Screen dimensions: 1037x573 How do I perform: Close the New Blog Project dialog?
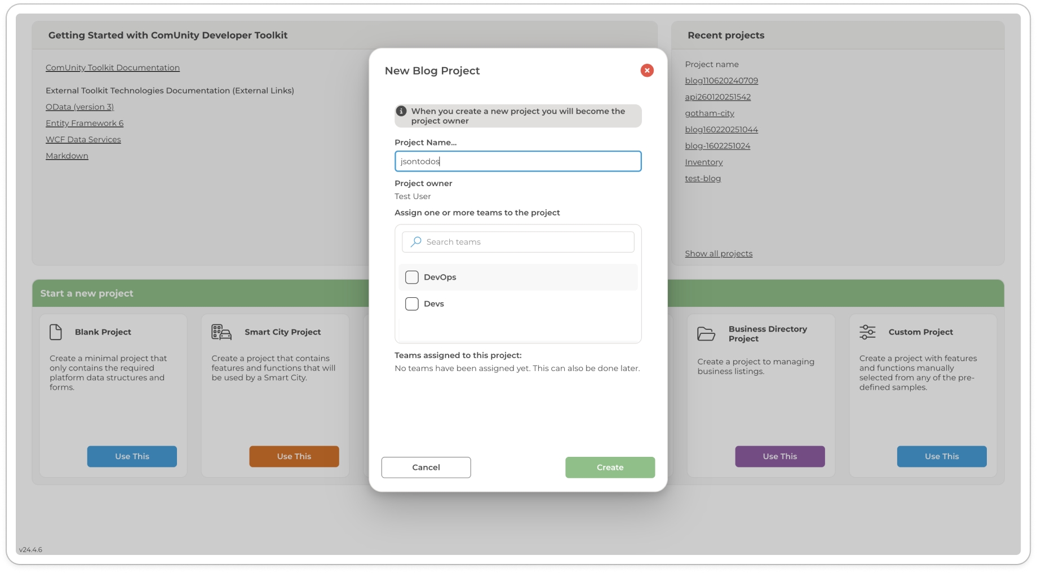coord(646,70)
